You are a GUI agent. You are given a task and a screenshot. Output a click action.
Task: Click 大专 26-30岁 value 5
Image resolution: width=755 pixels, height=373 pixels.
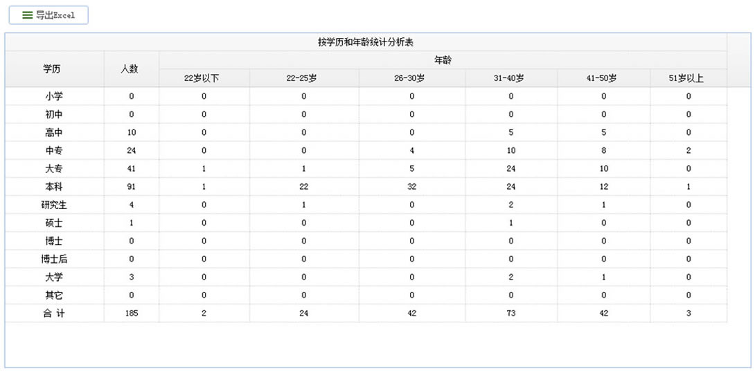[x=411, y=168]
